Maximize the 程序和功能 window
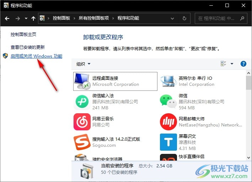This screenshot has height=182, width=252. click(x=227, y=5)
